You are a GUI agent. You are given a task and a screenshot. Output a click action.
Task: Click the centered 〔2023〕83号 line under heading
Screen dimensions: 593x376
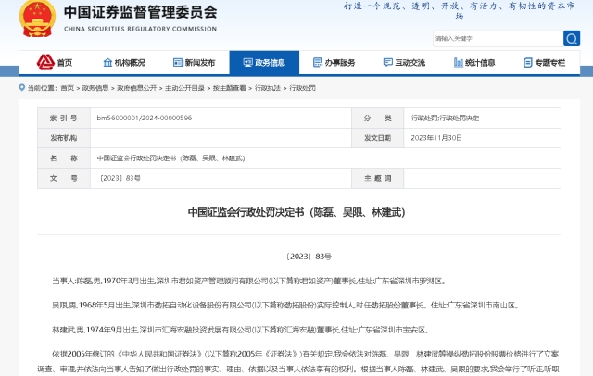[309, 257]
